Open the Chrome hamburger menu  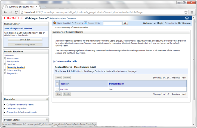192,12
